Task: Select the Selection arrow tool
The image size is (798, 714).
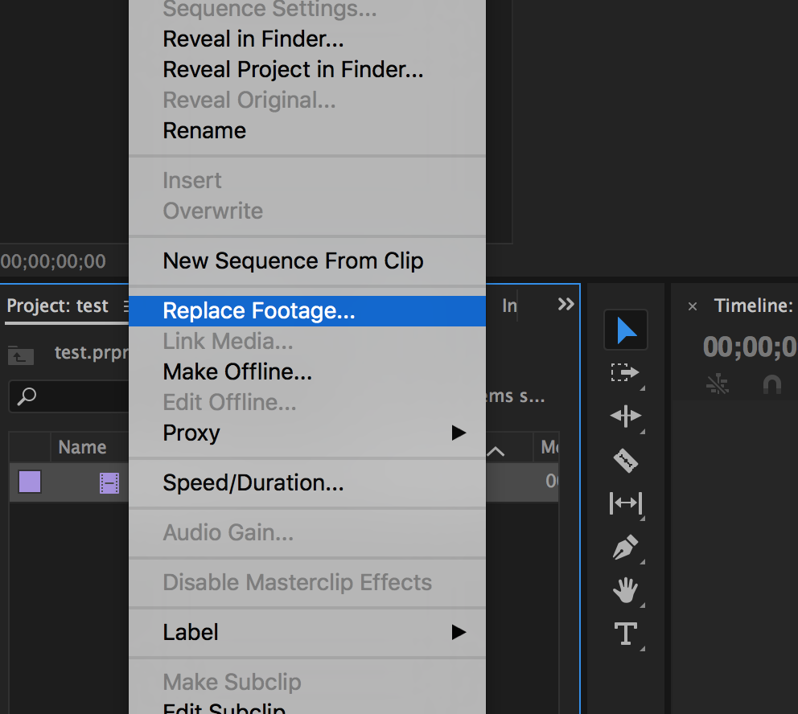Action: tap(626, 330)
